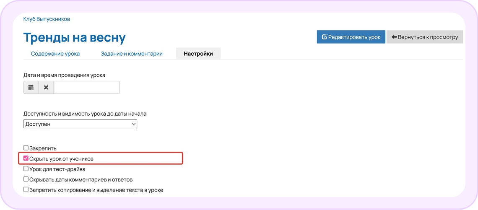Clear the lesson date with the X icon
This screenshot has height=210, width=478.
tap(46, 88)
